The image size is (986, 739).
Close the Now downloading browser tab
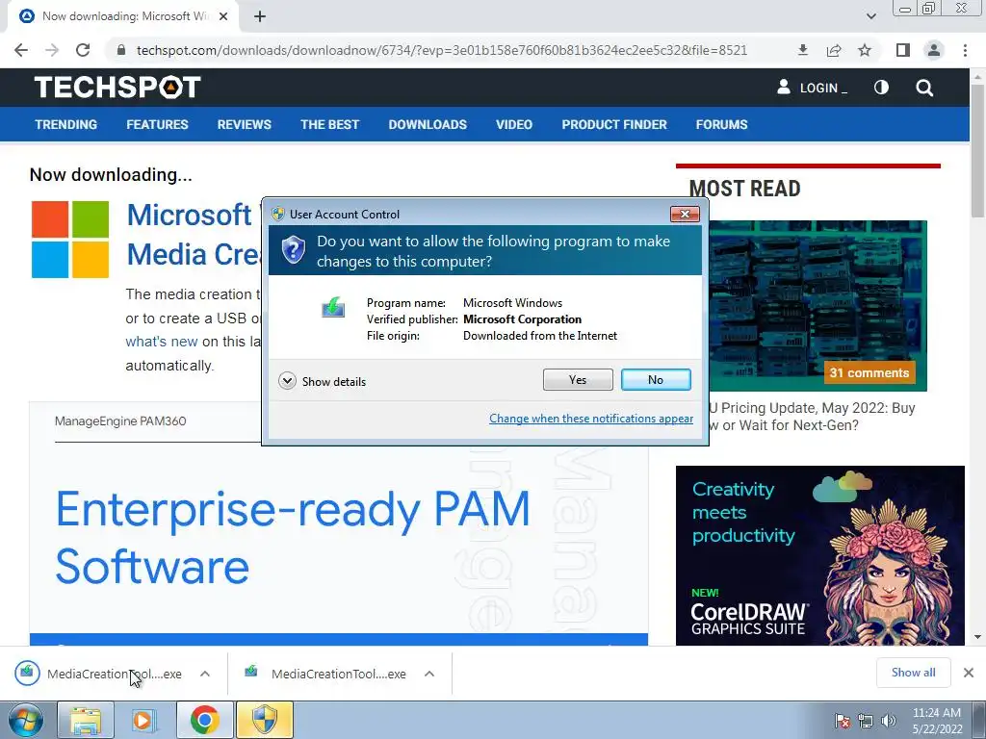223,17
